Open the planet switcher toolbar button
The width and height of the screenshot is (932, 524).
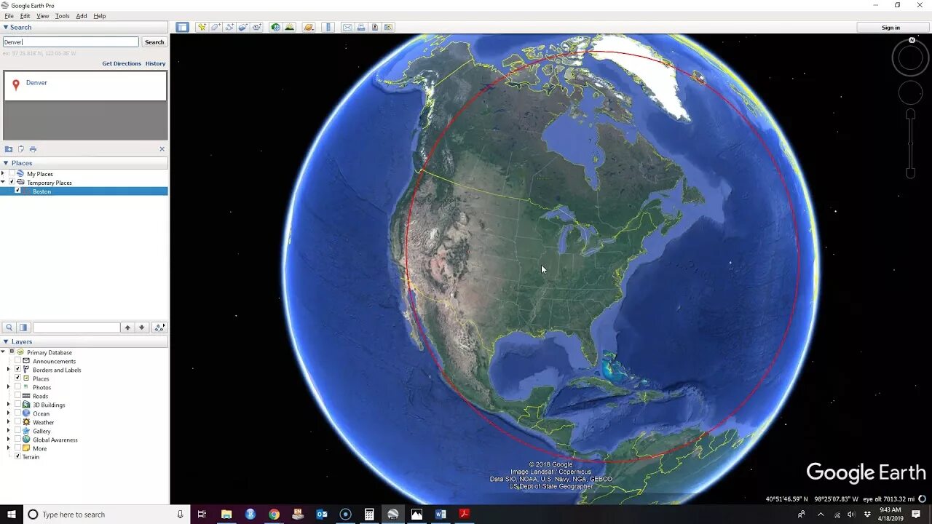tap(309, 27)
